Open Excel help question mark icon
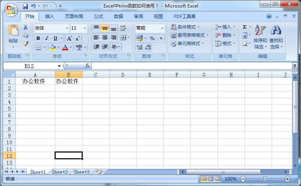 (x=269, y=16)
